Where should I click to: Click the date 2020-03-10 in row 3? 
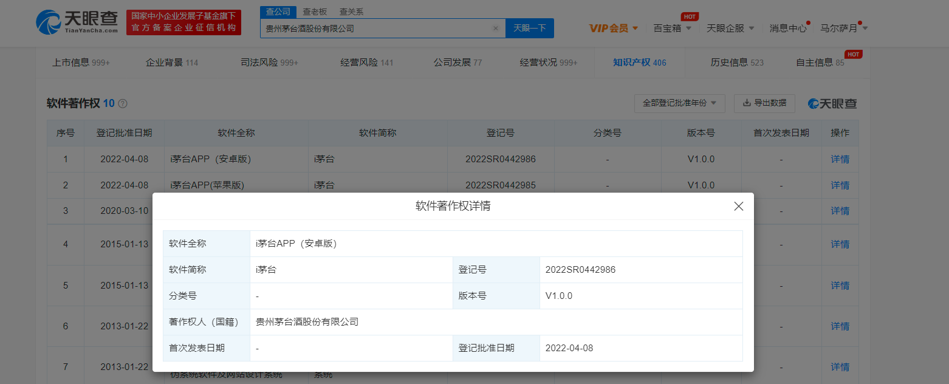[x=124, y=210]
